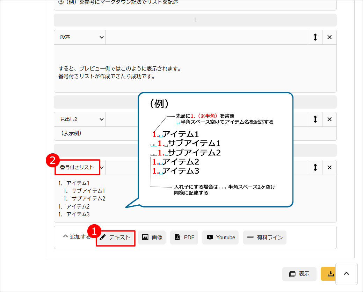
Task: Open the 段落 block type dropdown
Action: (80, 37)
